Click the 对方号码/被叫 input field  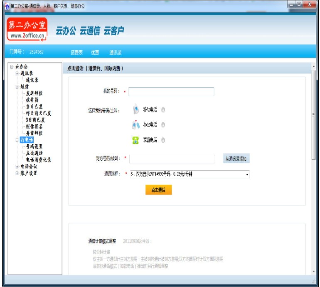pyautogui.click(x=172, y=159)
